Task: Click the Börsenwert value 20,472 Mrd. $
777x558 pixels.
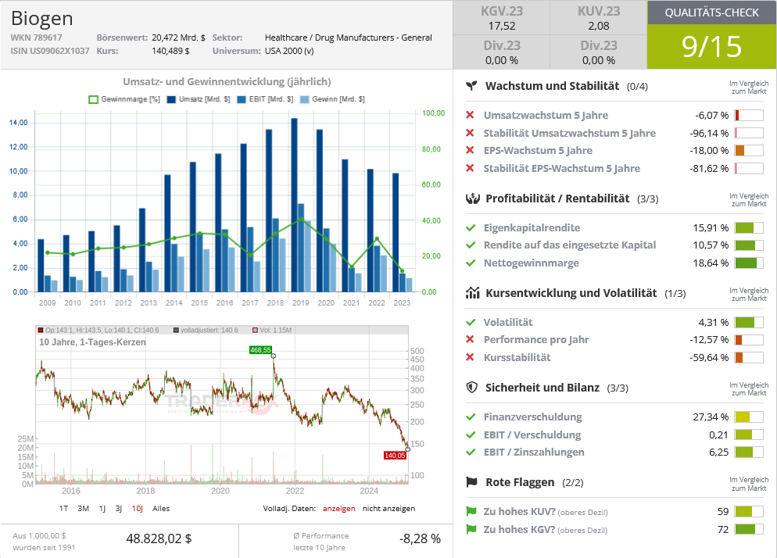Action: tap(178, 38)
